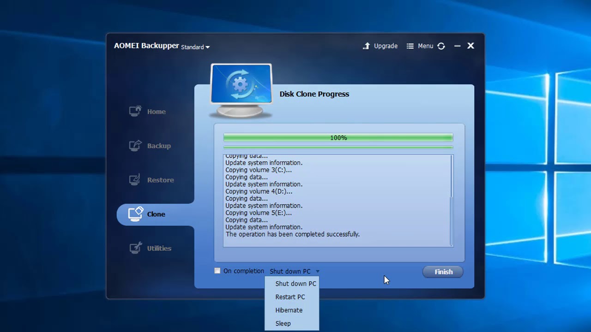
Task: Click the thin secondary progress bar
Action: click(x=338, y=148)
